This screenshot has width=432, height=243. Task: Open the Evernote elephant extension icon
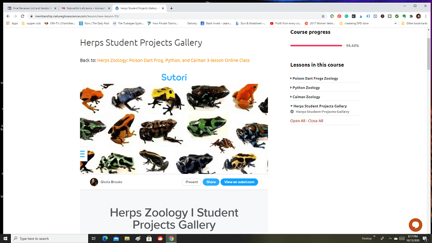click(404, 16)
